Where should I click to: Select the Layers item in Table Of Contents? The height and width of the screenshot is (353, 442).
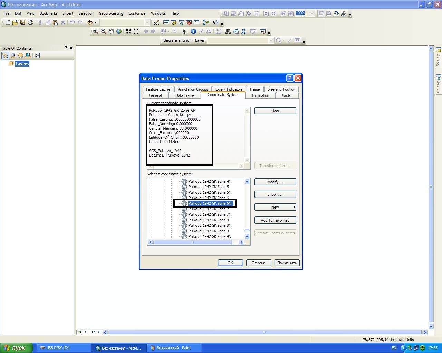coord(22,64)
